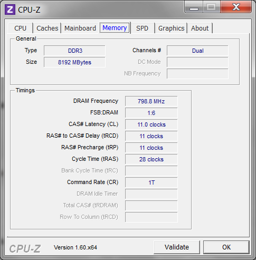Minimize the CPU-Z window
The image size is (256, 260).
point(194,7)
